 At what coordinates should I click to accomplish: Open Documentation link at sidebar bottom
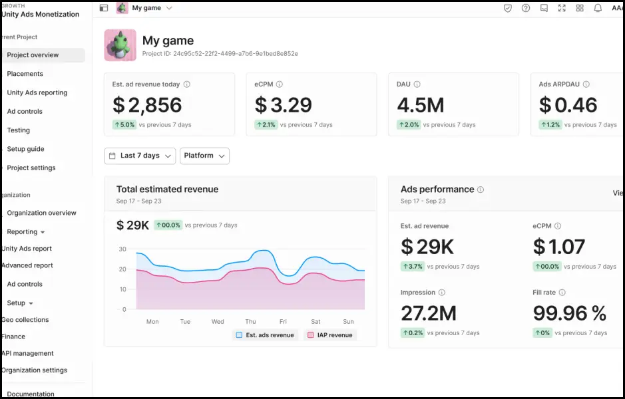pos(31,394)
